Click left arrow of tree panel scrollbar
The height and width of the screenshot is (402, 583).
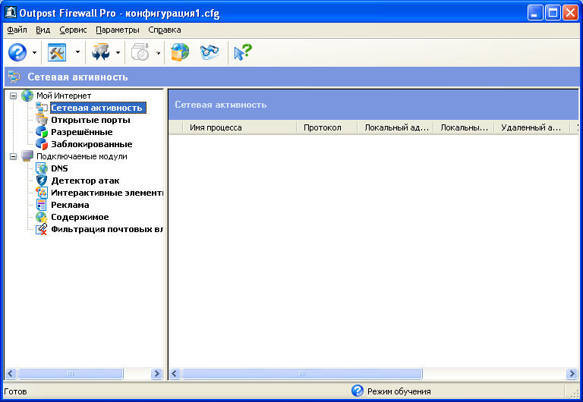(x=11, y=373)
